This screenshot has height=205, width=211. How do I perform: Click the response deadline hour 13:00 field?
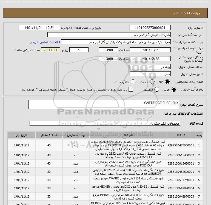click(x=109, y=50)
